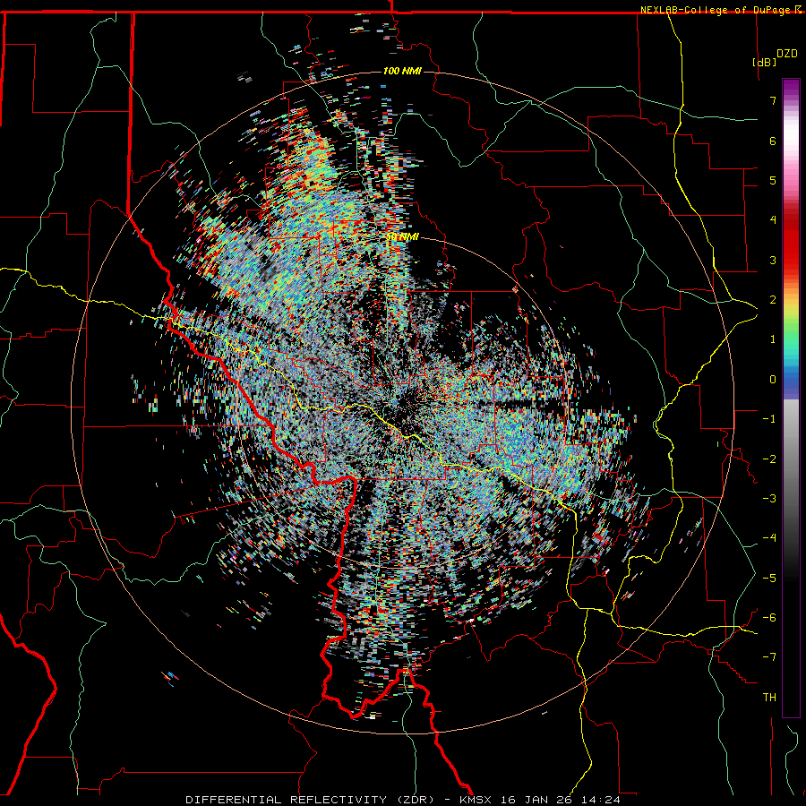Click the -1 scale value

pos(769,419)
